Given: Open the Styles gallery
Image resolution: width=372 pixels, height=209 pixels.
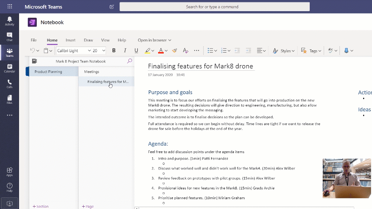Looking at the screenshot, I should click(x=284, y=51).
